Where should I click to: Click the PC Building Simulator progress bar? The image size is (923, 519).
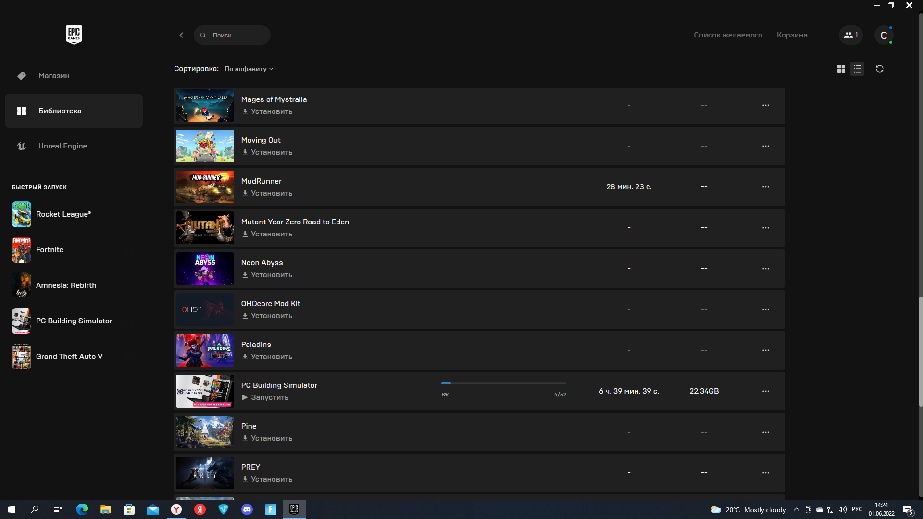tap(504, 383)
